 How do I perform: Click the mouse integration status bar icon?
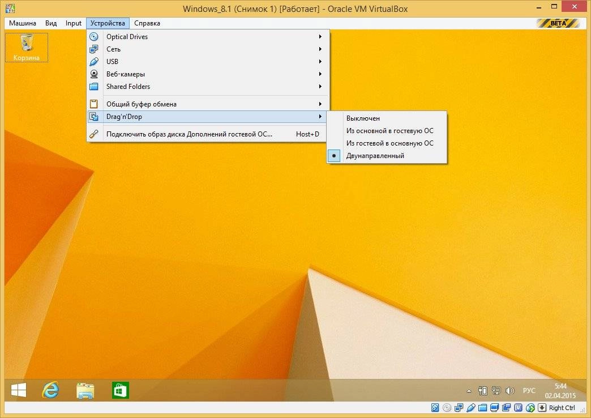point(530,407)
